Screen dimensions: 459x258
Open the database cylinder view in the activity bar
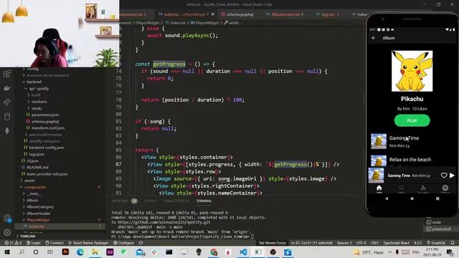click(7, 117)
